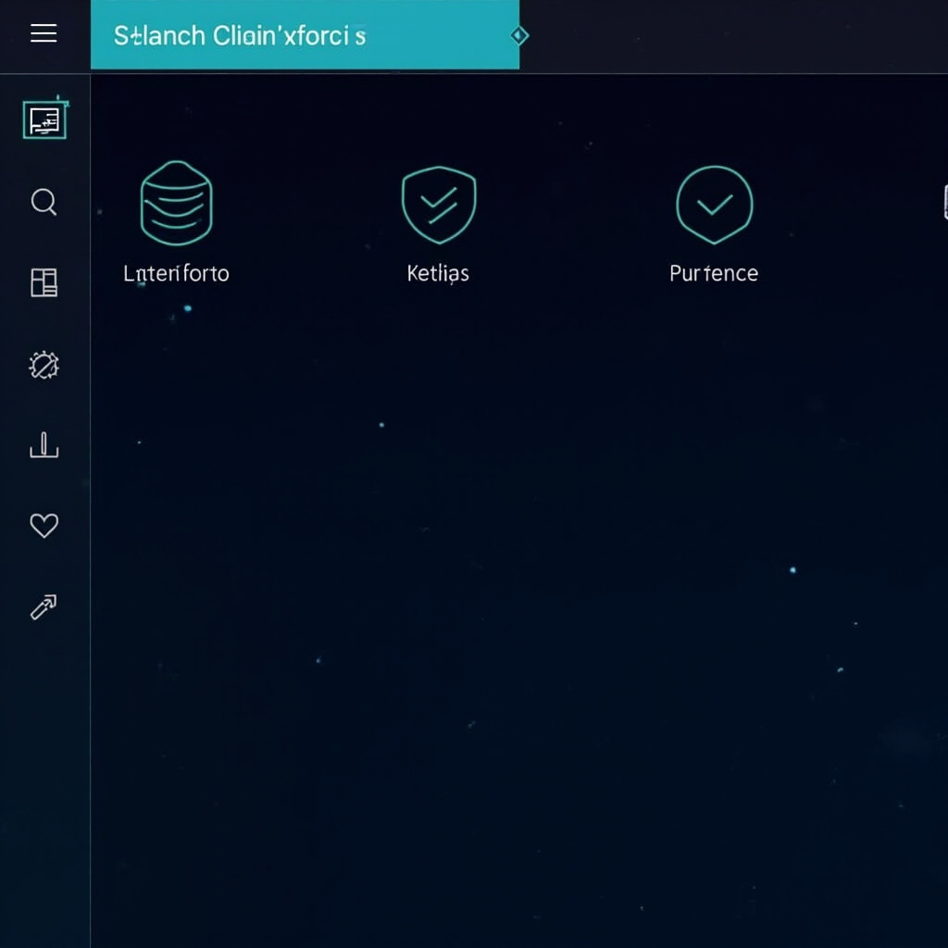Click the shield with checkmarks icon
Image resolution: width=948 pixels, height=948 pixels.
(x=439, y=205)
